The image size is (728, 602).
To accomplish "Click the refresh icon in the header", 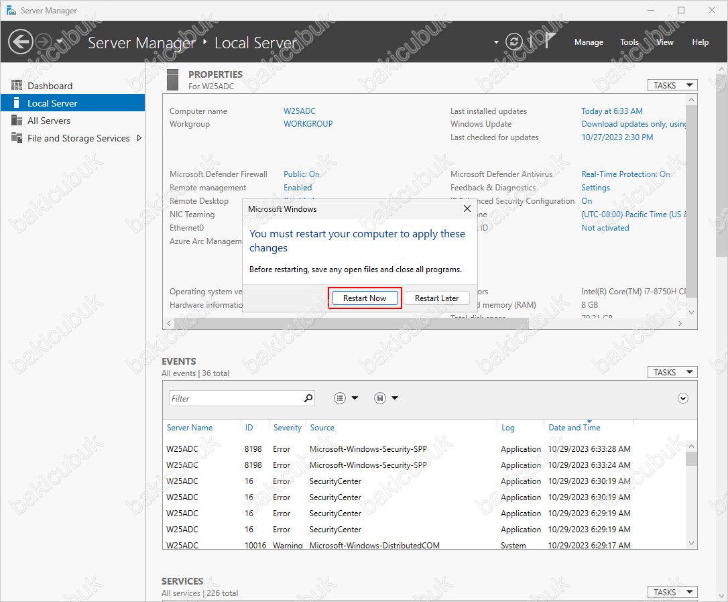I will [x=514, y=42].
